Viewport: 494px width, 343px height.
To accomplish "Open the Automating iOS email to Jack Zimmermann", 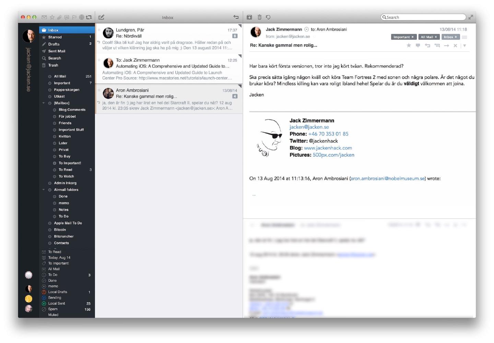I will coord(169,69).
